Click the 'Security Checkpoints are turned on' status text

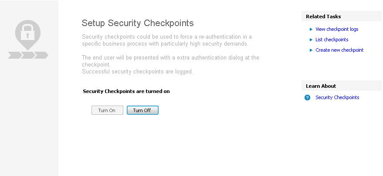pos(126,91)
